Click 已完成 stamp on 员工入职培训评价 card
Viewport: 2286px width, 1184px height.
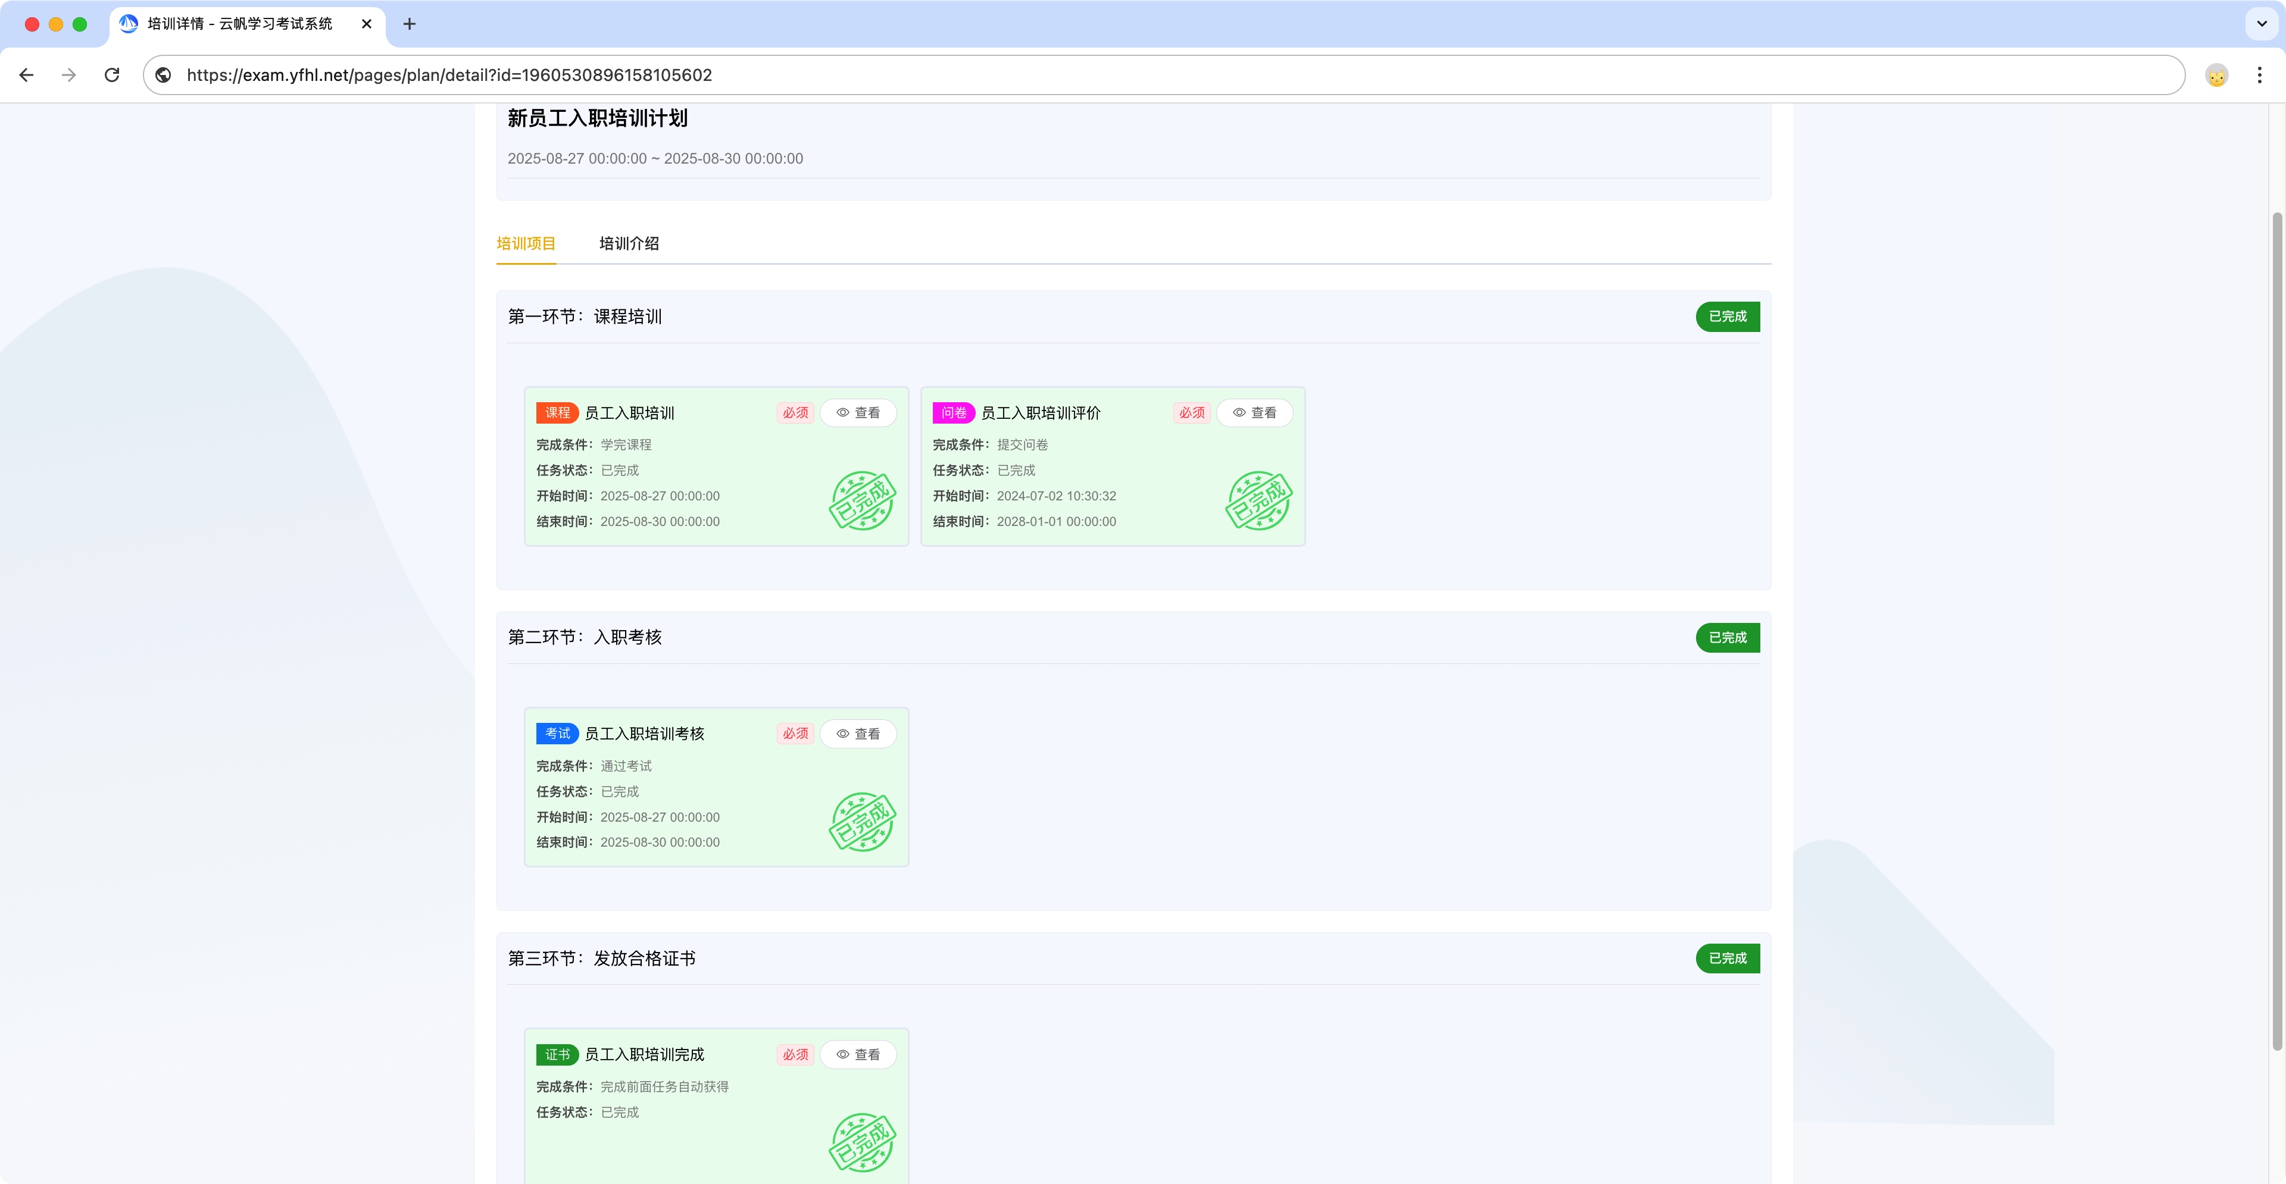1259,501
